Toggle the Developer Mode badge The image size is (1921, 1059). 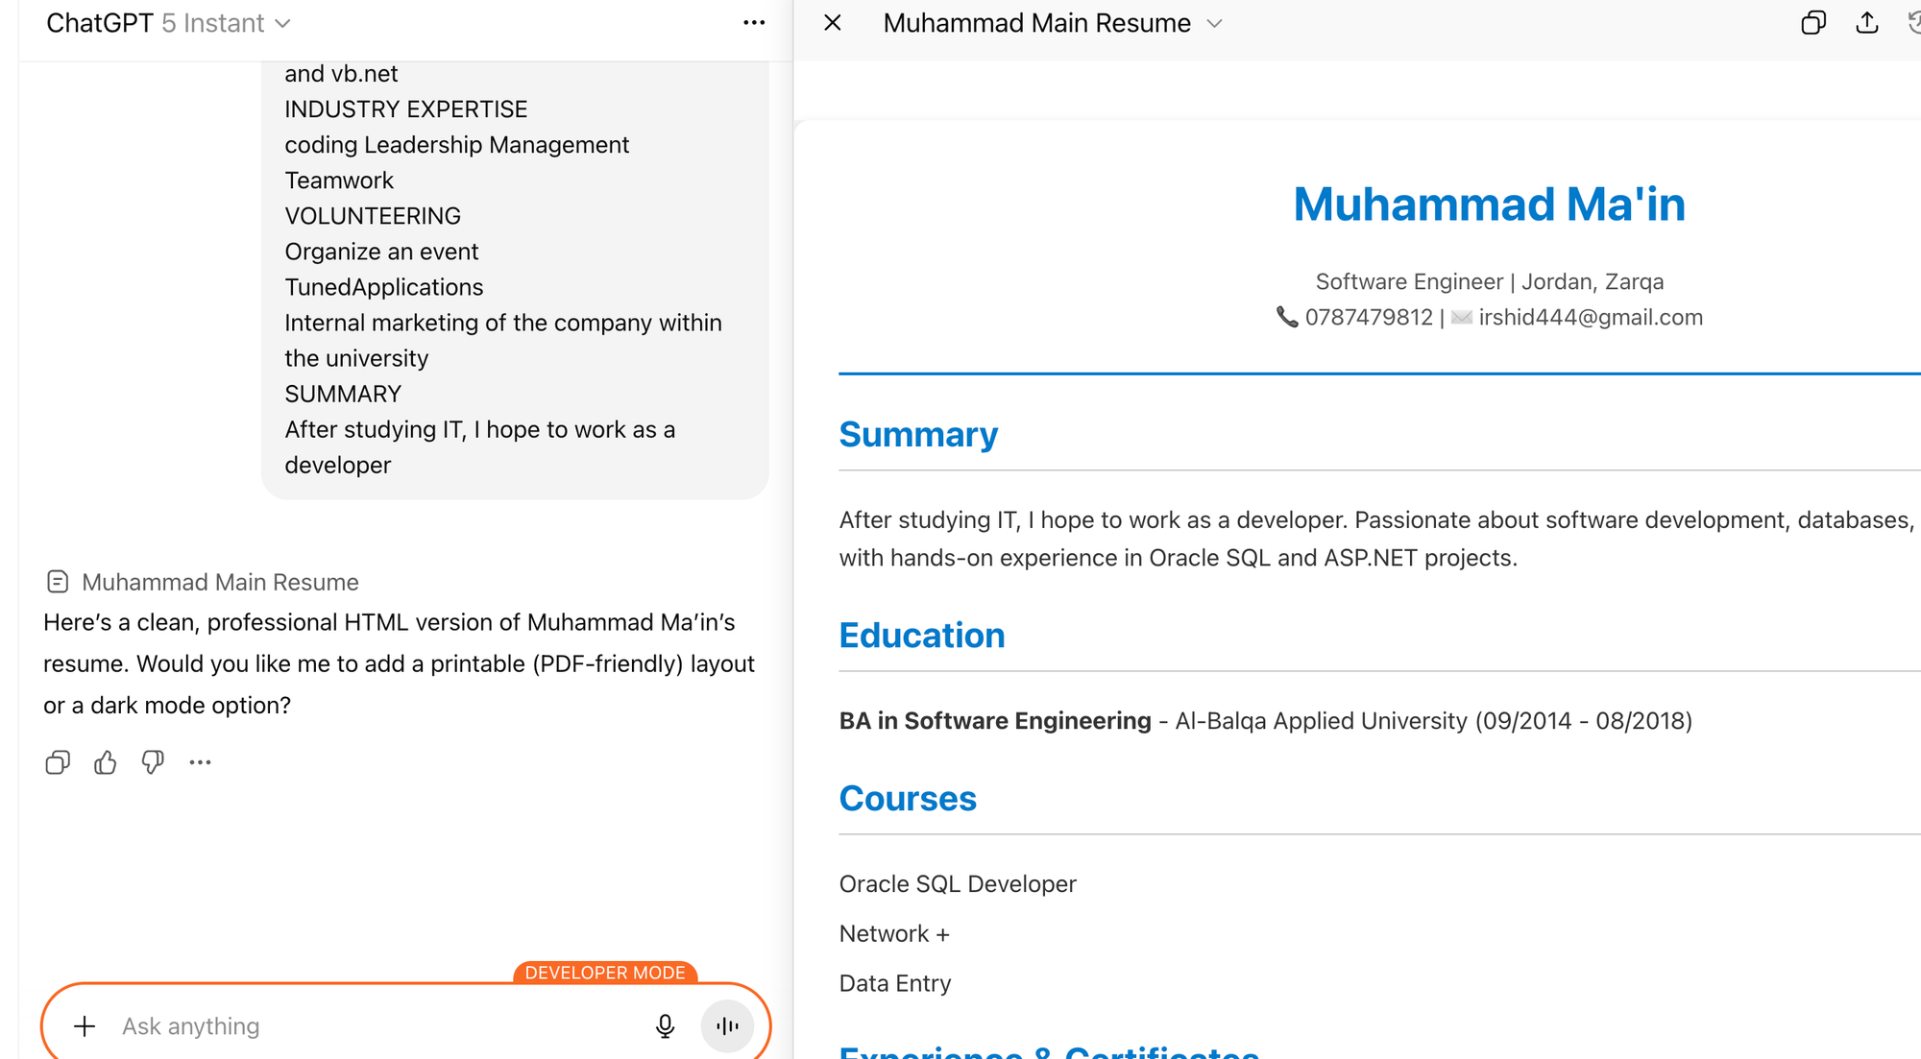coord(604,972)
